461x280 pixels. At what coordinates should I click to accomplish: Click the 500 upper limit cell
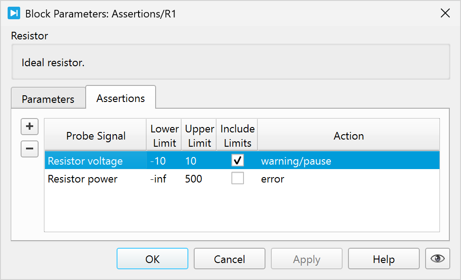199,179
